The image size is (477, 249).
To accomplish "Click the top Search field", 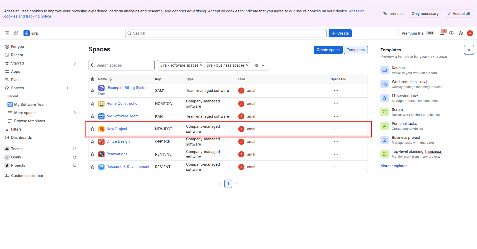I will [x=226, y=33].
